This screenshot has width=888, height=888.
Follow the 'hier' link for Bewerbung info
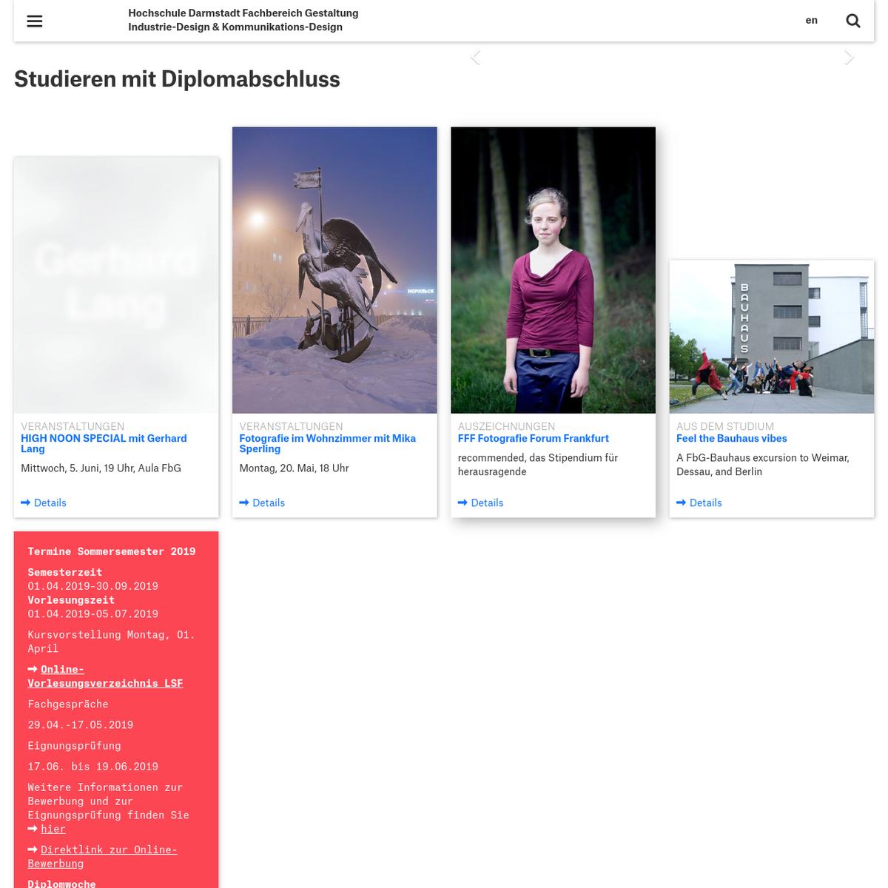53,829
